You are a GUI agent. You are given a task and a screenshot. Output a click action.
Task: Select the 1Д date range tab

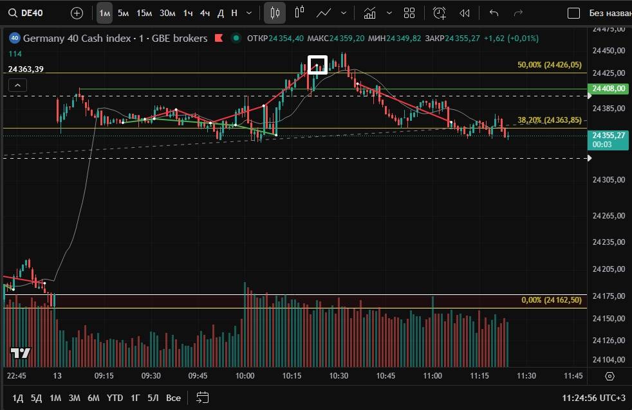[18, 398]
